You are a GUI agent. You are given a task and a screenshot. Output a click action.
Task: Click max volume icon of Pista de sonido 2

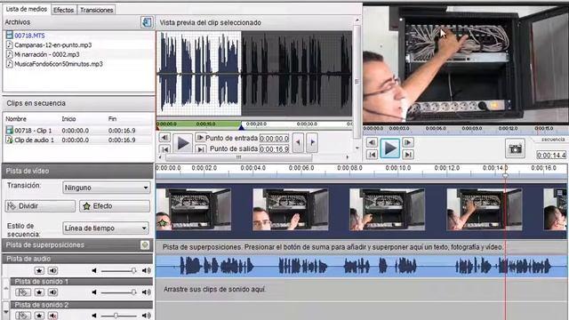[147, 316]
